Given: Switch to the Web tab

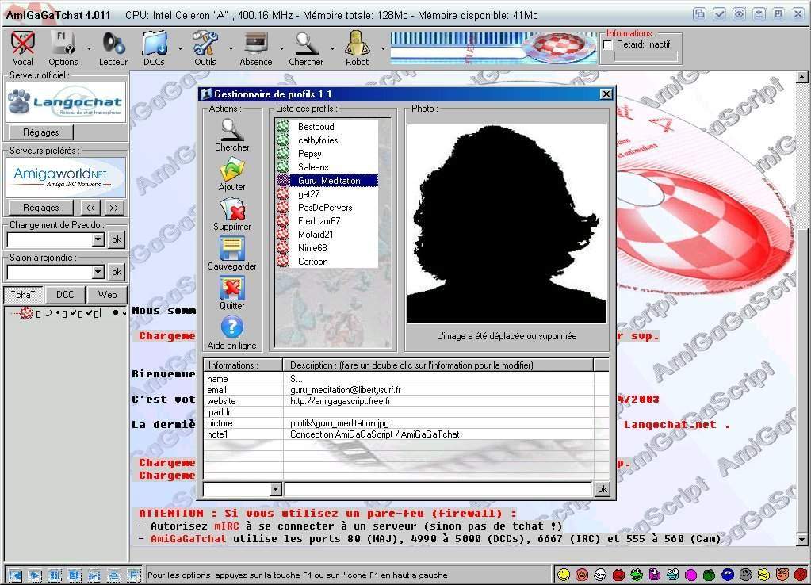Looking at the screenshot, I should pos(107,295).
